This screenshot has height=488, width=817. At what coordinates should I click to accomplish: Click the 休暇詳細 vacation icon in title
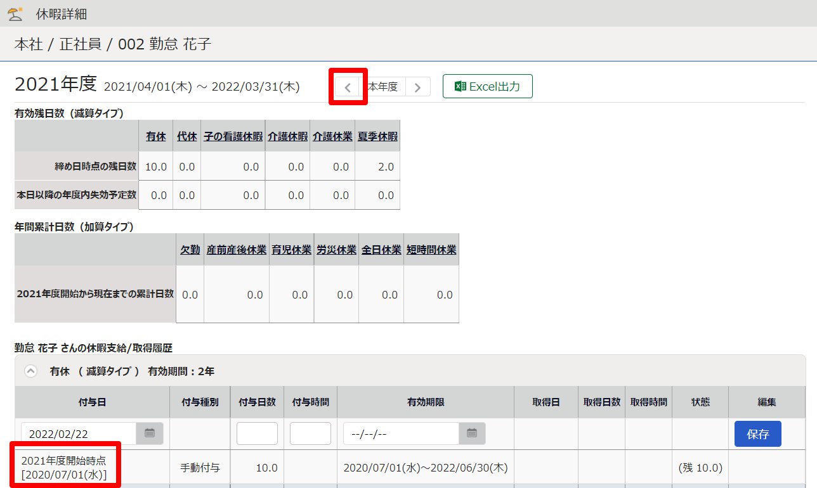click(x=15, y=13)
